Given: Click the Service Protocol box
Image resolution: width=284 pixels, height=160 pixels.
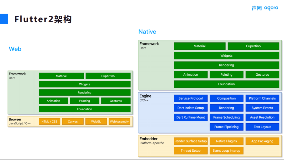Looking at the screenshot, I should [x=191, y=98].
